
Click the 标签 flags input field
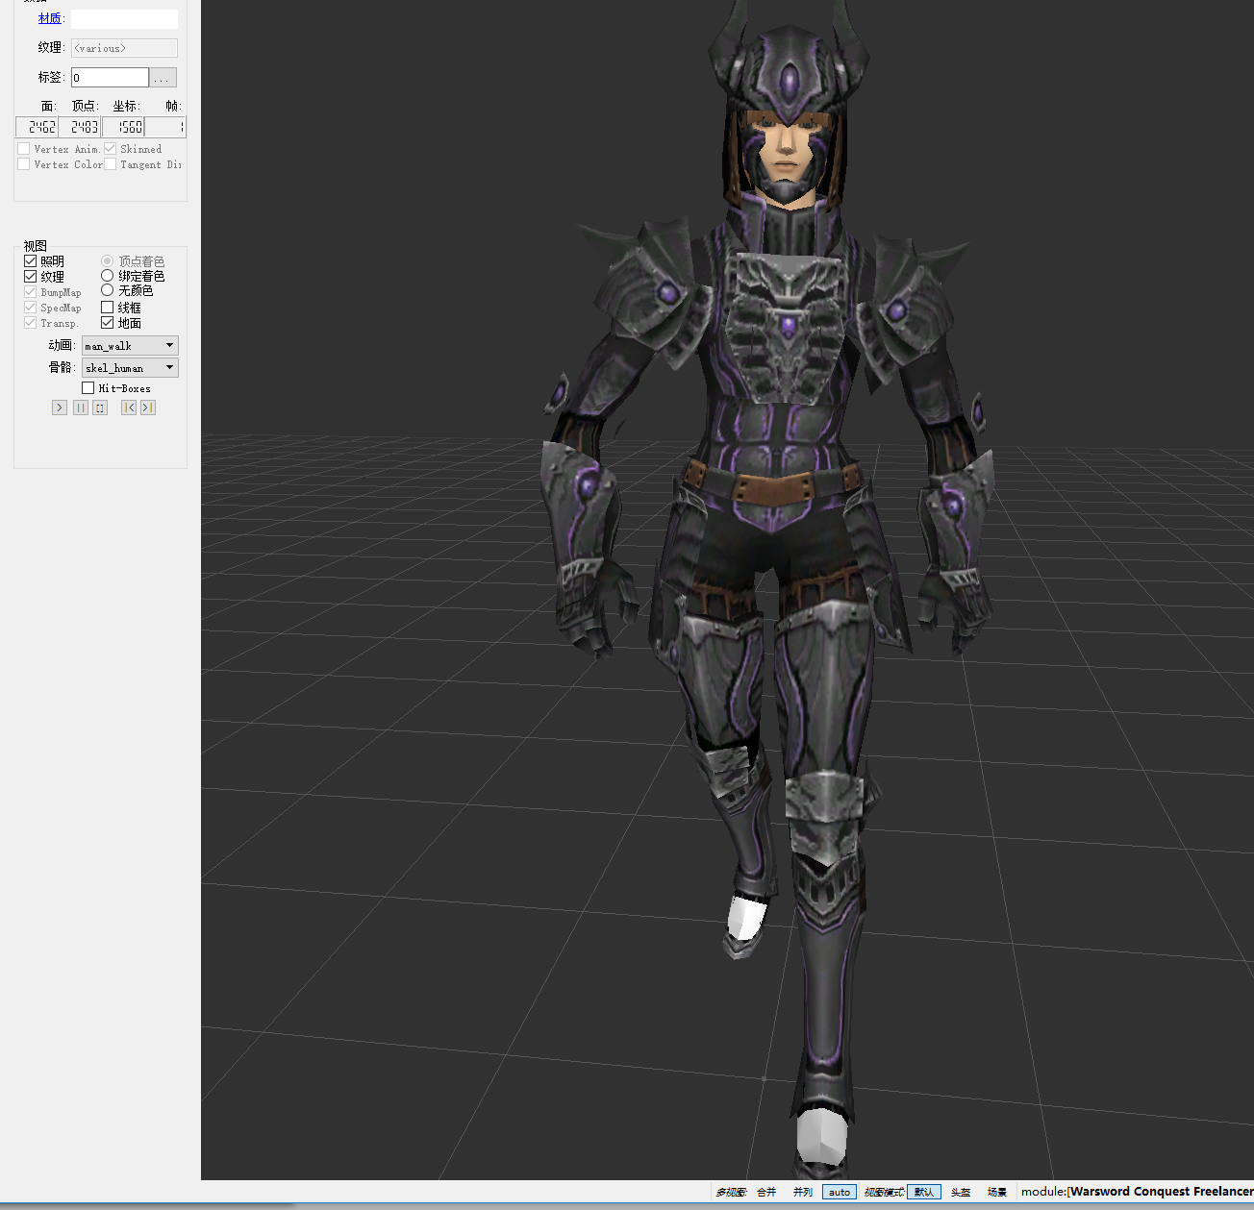110,78
